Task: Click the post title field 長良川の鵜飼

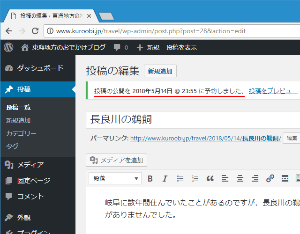Action: point(193,120)
